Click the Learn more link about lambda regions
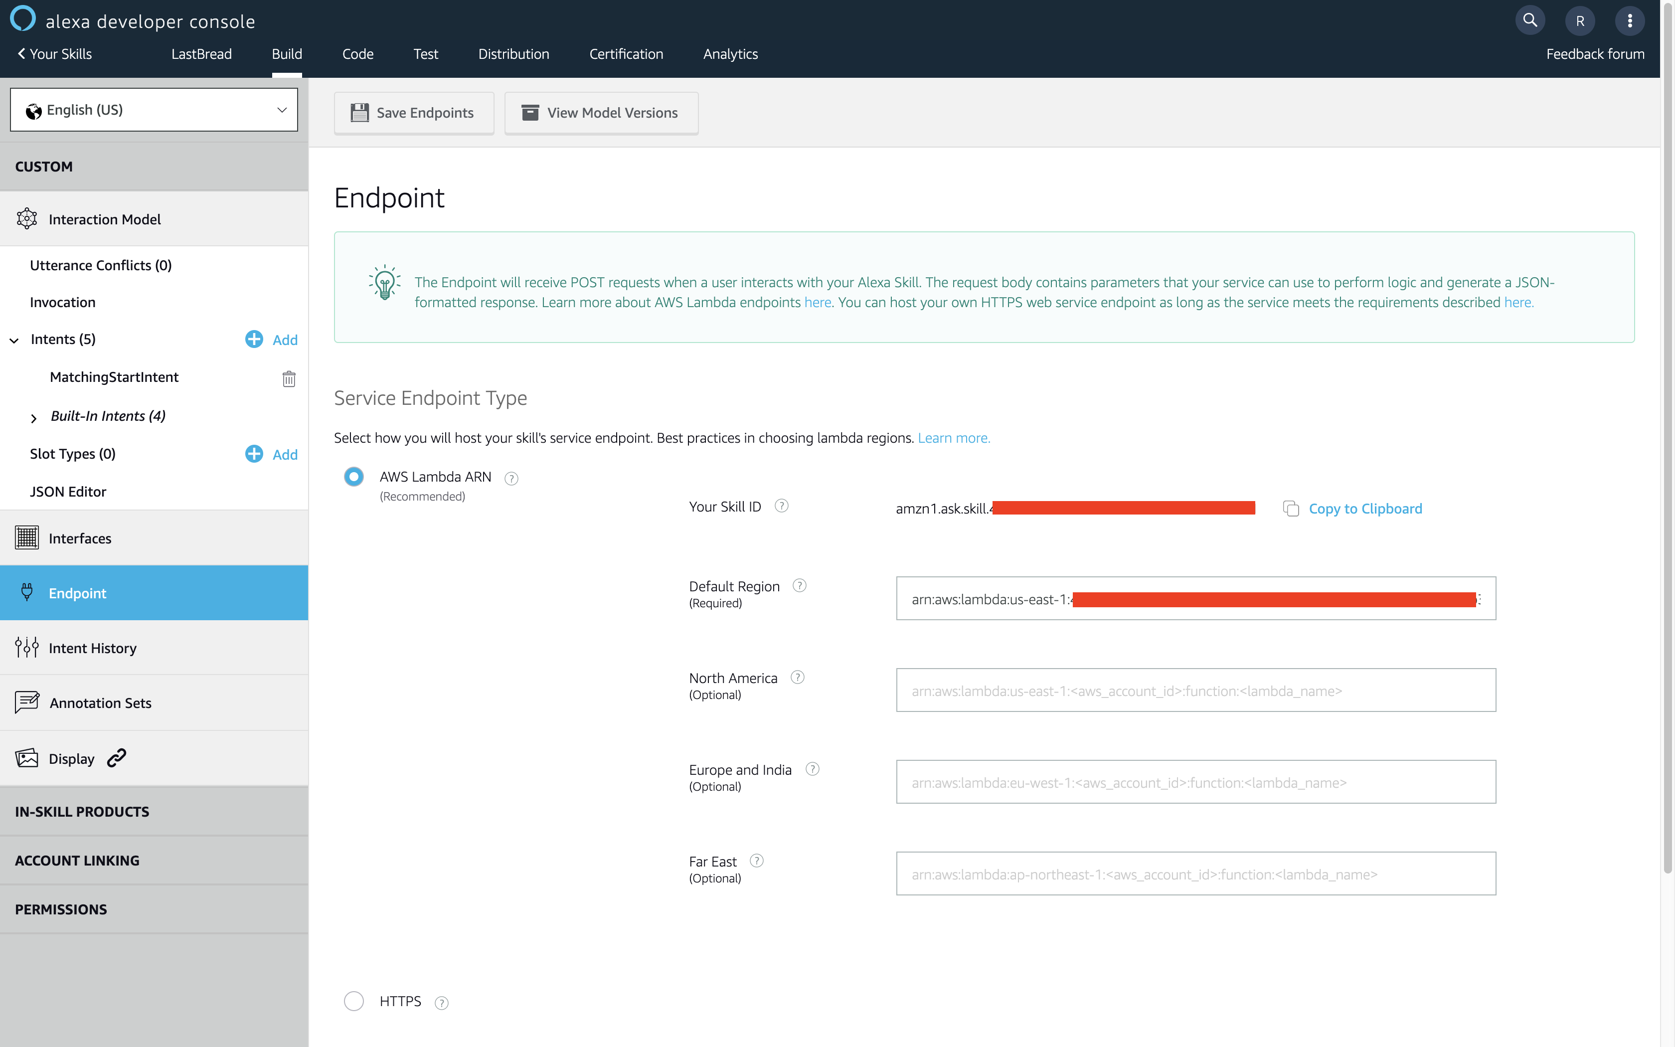Screen dimensions: 1675x1047 click(x=954, y=438)
